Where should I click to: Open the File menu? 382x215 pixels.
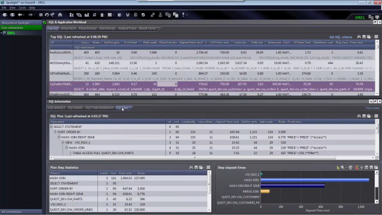(x=4, y=8)
